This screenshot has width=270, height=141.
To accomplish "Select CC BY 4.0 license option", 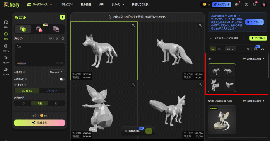I will tap(27, 91).
